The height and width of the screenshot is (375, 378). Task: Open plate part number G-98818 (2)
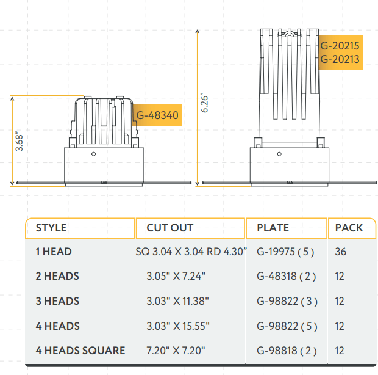click(287, 351)
